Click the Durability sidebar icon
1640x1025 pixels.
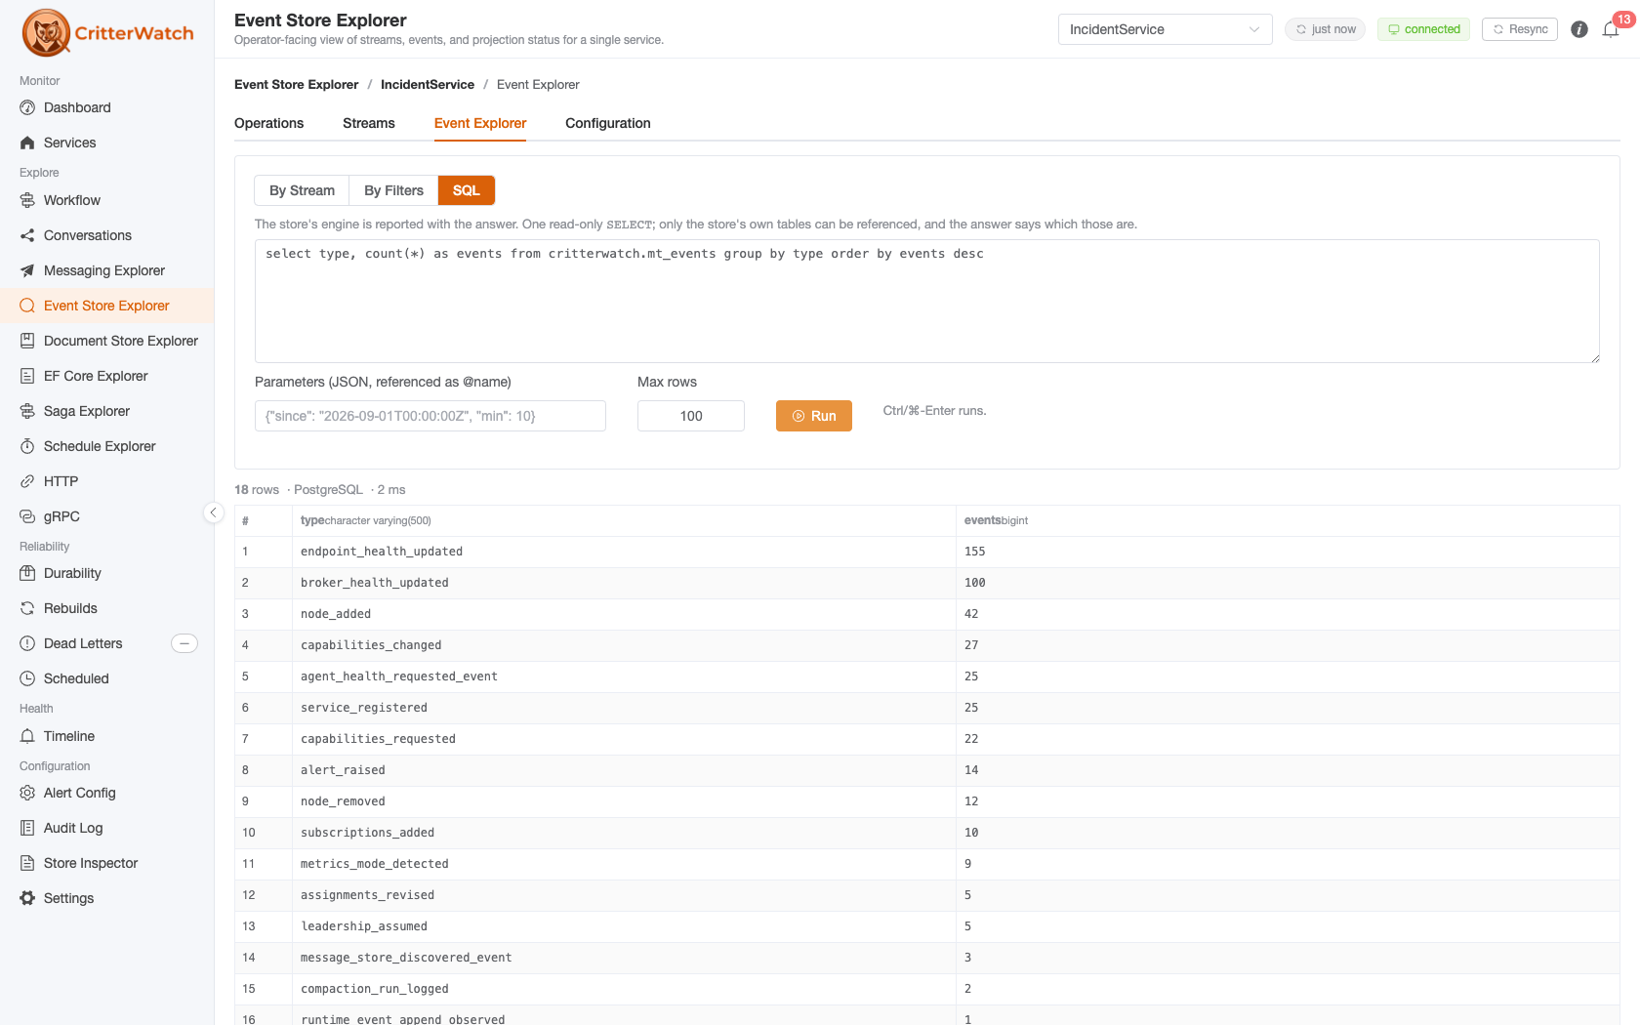[x=27, y=573]
